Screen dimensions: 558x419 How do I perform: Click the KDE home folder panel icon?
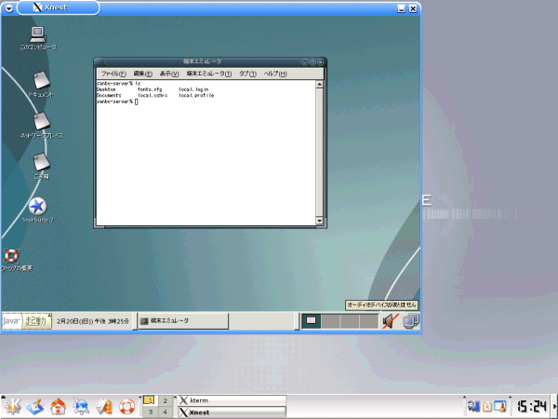pyautogui.click(x=58, y=406)
